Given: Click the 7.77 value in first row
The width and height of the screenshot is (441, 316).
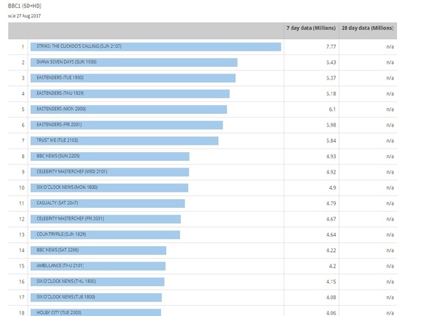Looking at the screenshot, I should pos(331,46).
